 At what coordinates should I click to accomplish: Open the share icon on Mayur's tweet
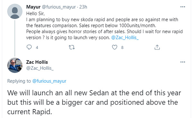[x=157, y=47]
